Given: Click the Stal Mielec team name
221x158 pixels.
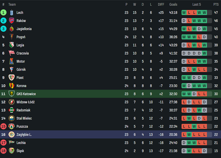Looking at the screenshot, I should tap(24, 118).
